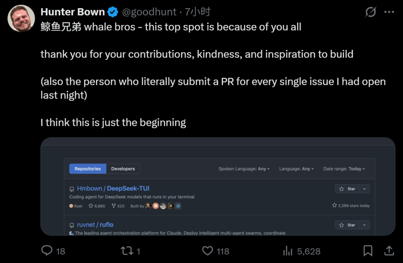Open the ruvnet / ruflo repository link

(x=95, y=225)
